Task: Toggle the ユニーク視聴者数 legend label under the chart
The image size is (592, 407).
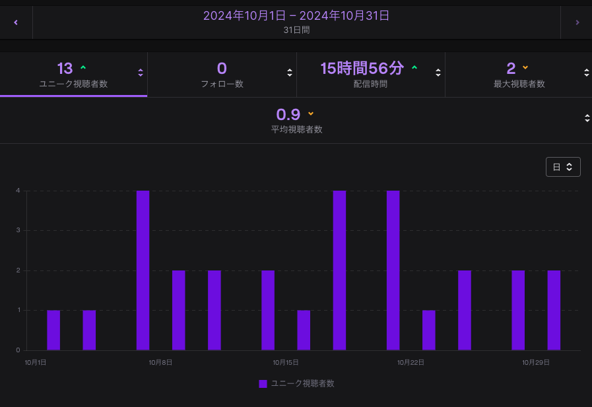Action: click(302, 383)
